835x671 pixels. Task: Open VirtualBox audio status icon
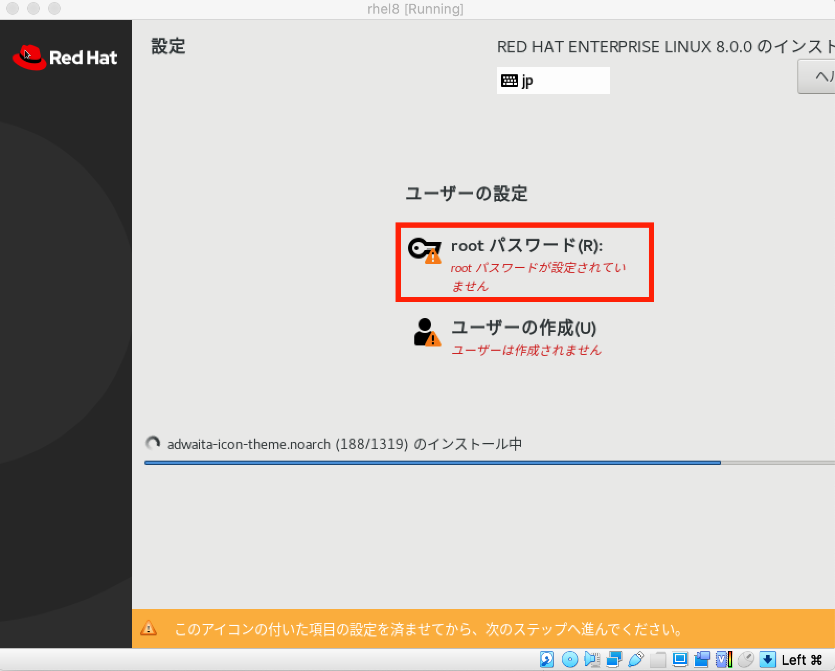point(592,659)
